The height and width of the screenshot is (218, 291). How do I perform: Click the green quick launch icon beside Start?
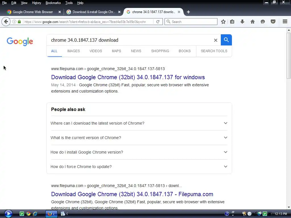pyautogui.click(x=22, y=214)
